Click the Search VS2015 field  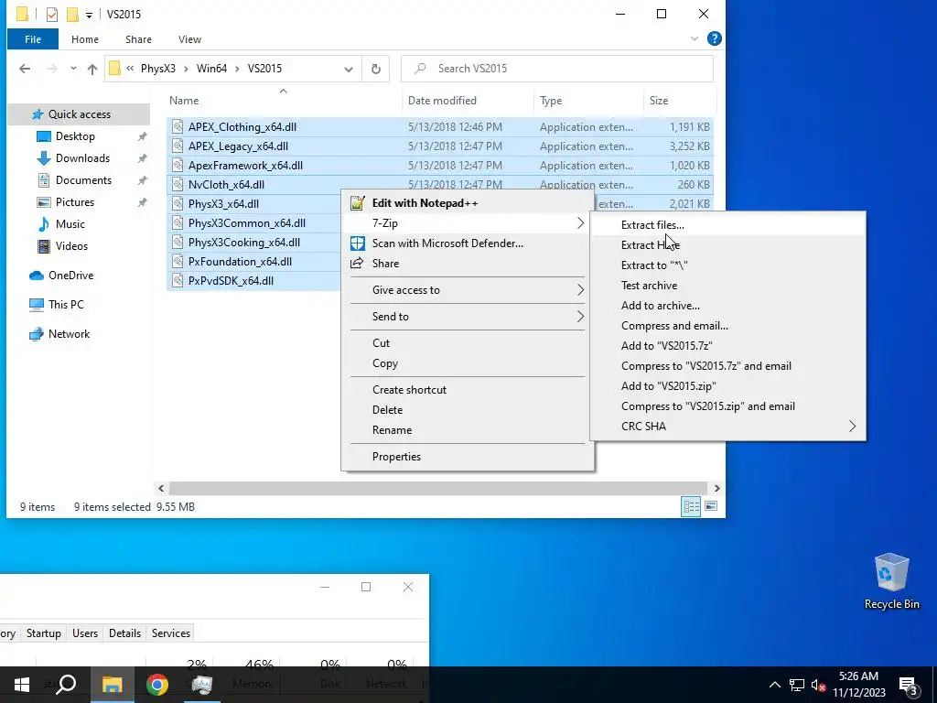[557, 69]
